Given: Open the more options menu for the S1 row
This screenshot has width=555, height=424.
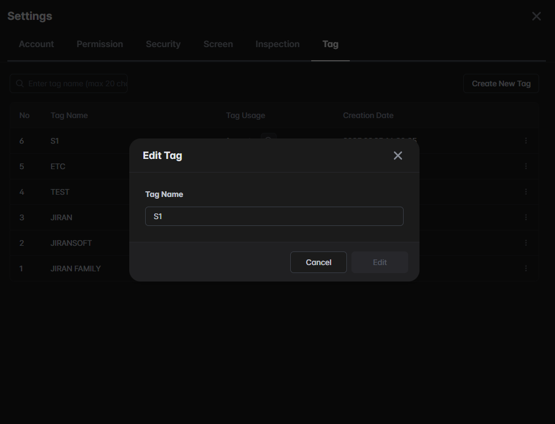Looking at the screenshot, I should point(526,141).
